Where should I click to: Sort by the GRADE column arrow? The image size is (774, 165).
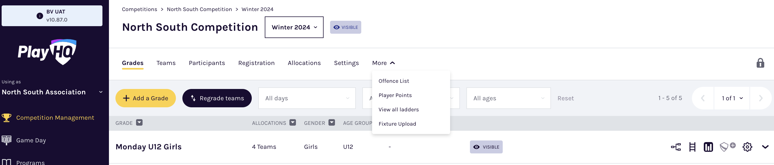click(139, 123)
